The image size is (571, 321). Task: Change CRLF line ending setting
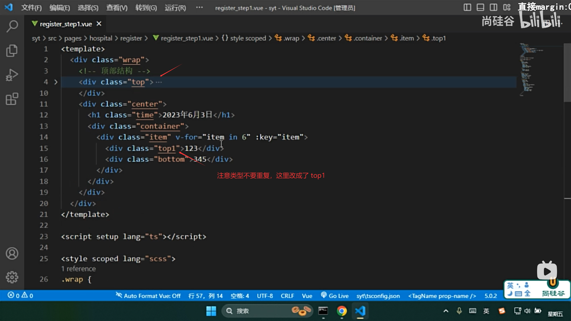pos(287,296)
